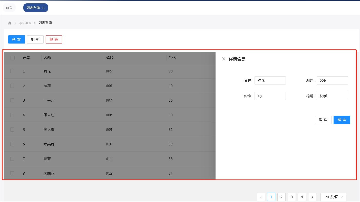Close the 详情信息 drawer using the X icon

pyautogui.click(x=224, y=59)
